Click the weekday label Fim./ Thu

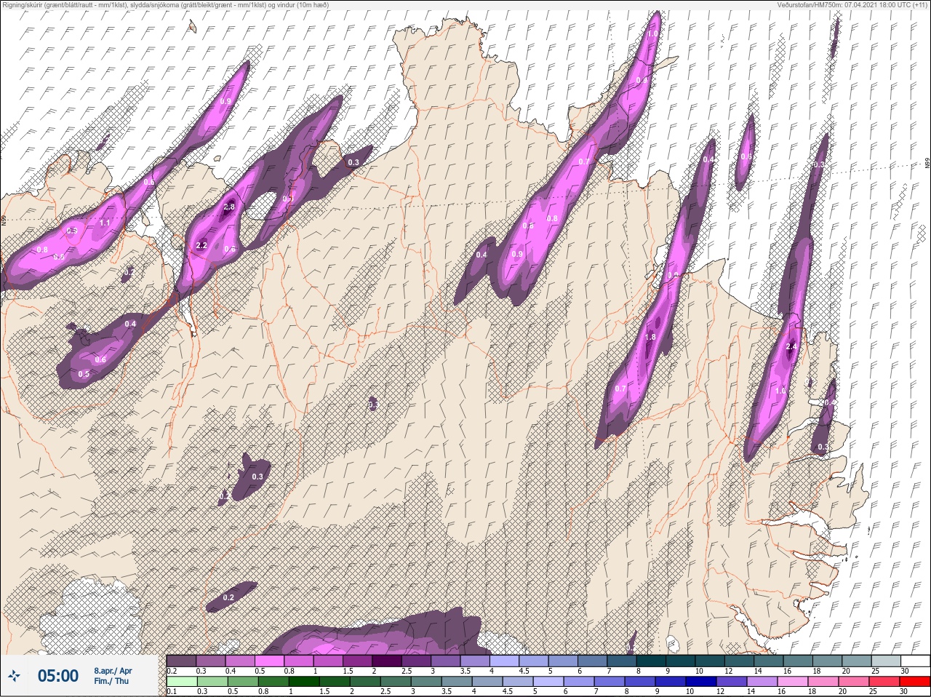(111, 681)
